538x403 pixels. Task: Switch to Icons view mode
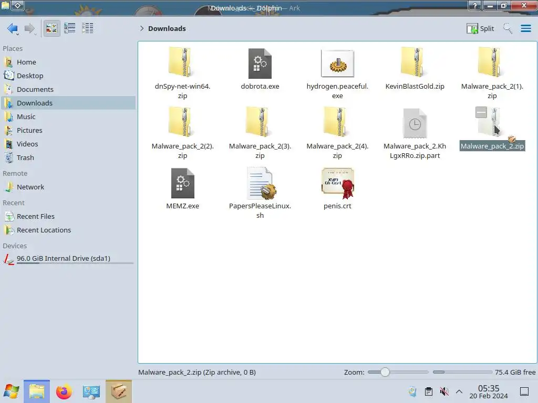pyautogui.click(x=51, y=28)
